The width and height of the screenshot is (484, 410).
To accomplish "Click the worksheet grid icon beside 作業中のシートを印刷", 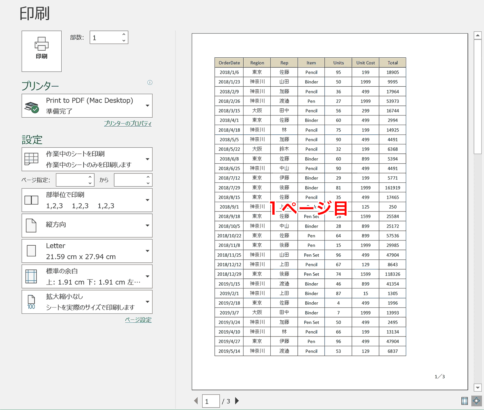I will click(31, 159).
